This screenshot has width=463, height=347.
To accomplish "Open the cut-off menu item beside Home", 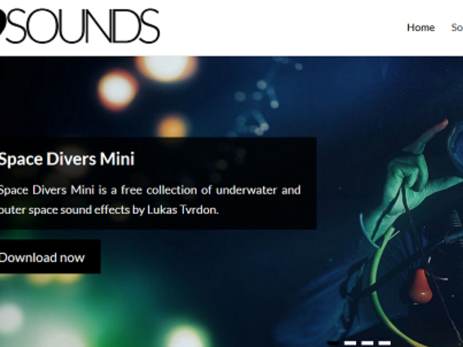I will click(457, 27).
